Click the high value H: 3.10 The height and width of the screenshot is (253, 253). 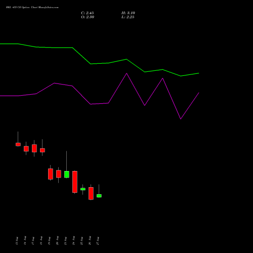tap(128, 13)
